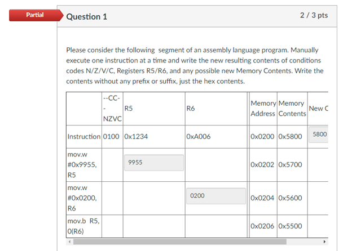Click the mov.b R5, 0(R6) instruction cell
This screenshot has width=352, height=251.
84,226
